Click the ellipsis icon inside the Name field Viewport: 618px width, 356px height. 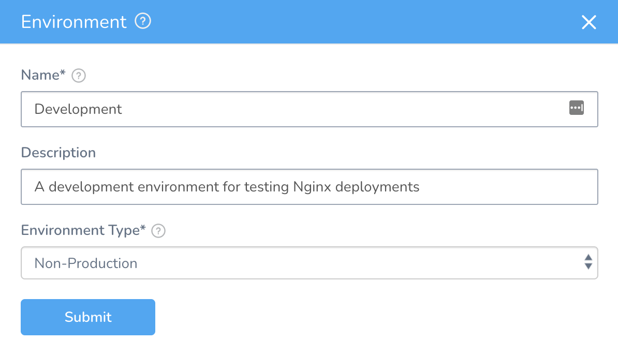coord(577,108)
